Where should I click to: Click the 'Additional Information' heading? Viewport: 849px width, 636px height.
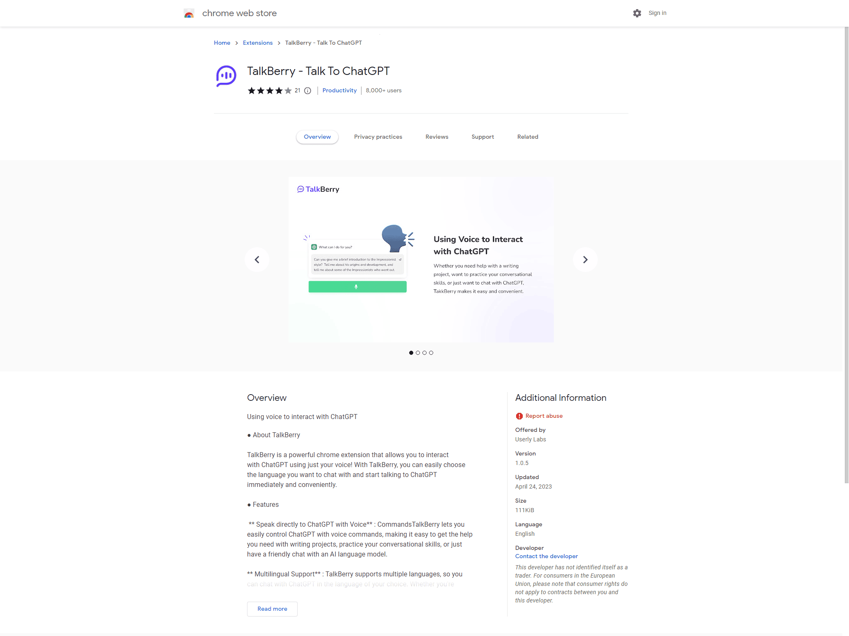click(x=561, y=398)
